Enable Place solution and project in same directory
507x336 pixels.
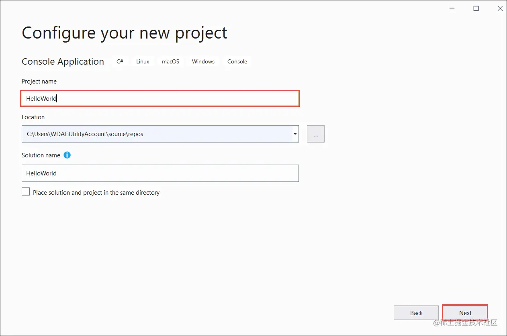[26, 191]
